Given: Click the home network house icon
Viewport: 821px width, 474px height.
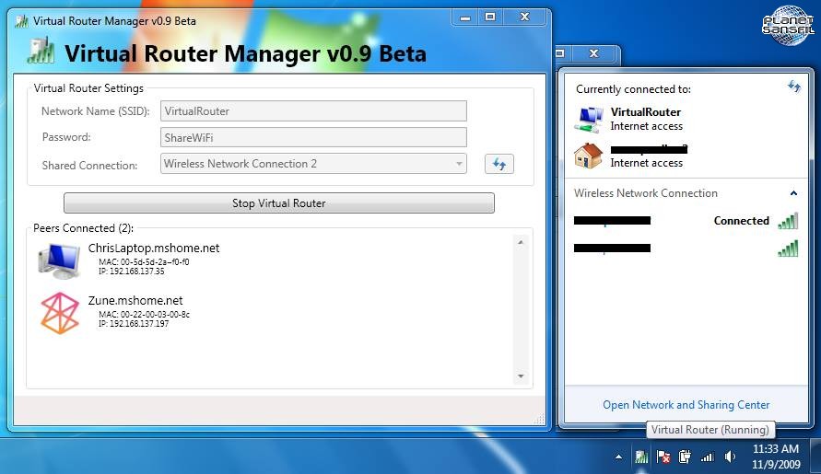Looking at the screenshot, I should click(588, 156).
